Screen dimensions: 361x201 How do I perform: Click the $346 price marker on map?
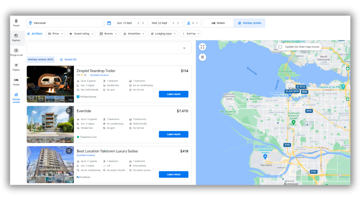[x=309, y=111]
